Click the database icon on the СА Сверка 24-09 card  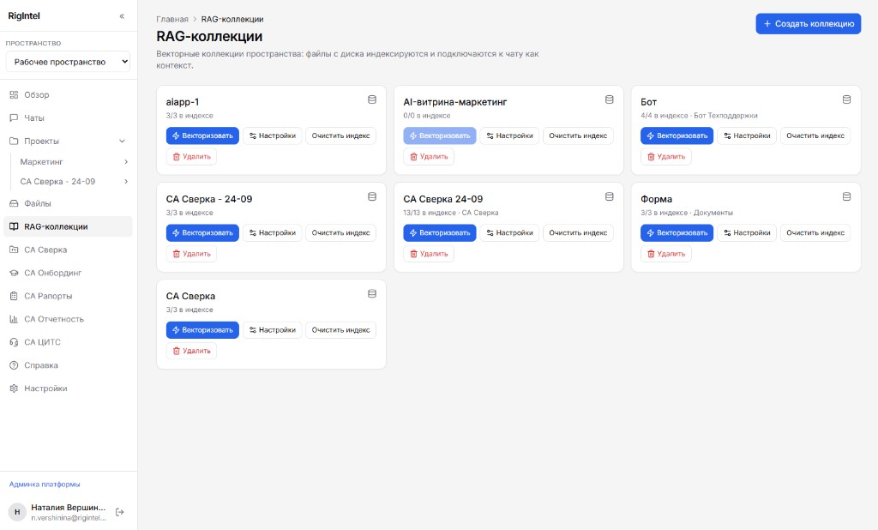(x=610, y=196)
